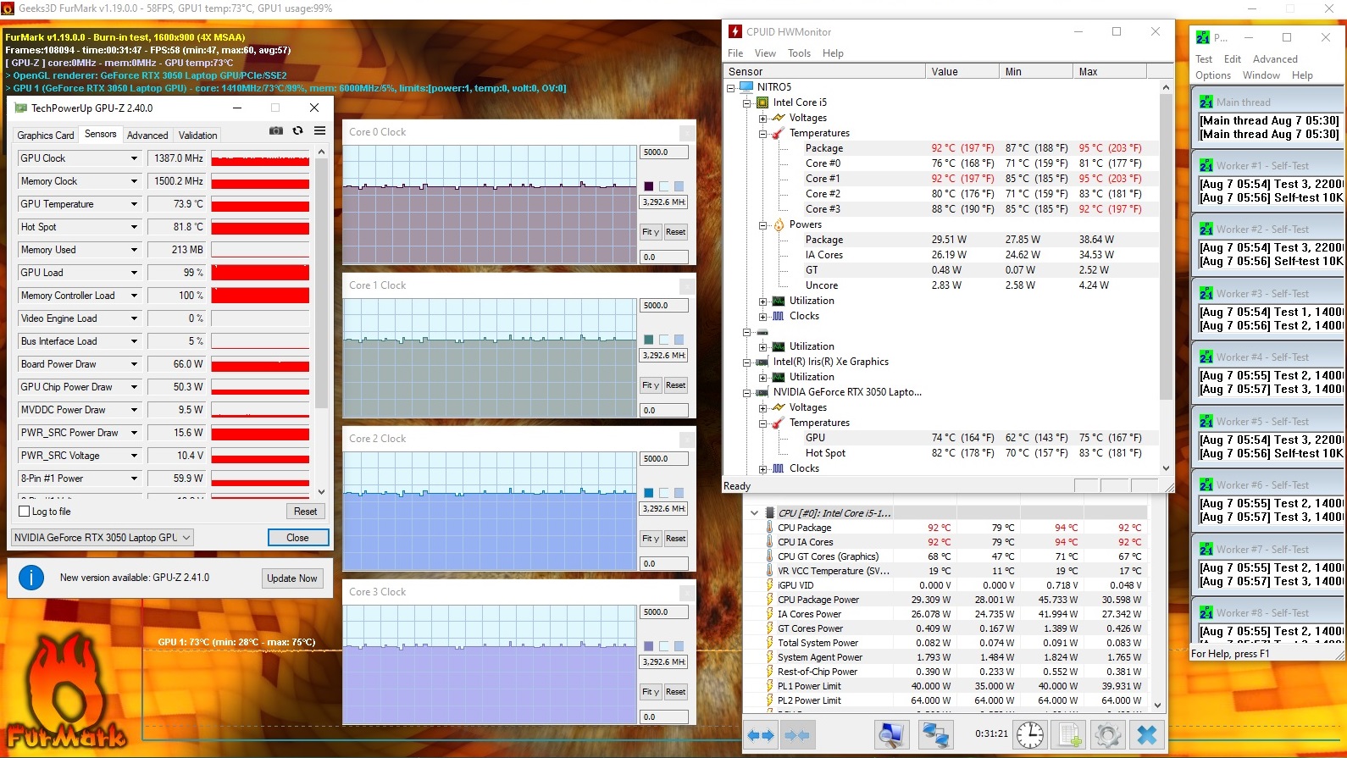Screen dimensions: 1347x758
Task: Switch to the Validation tab
Action: [198, 135]
